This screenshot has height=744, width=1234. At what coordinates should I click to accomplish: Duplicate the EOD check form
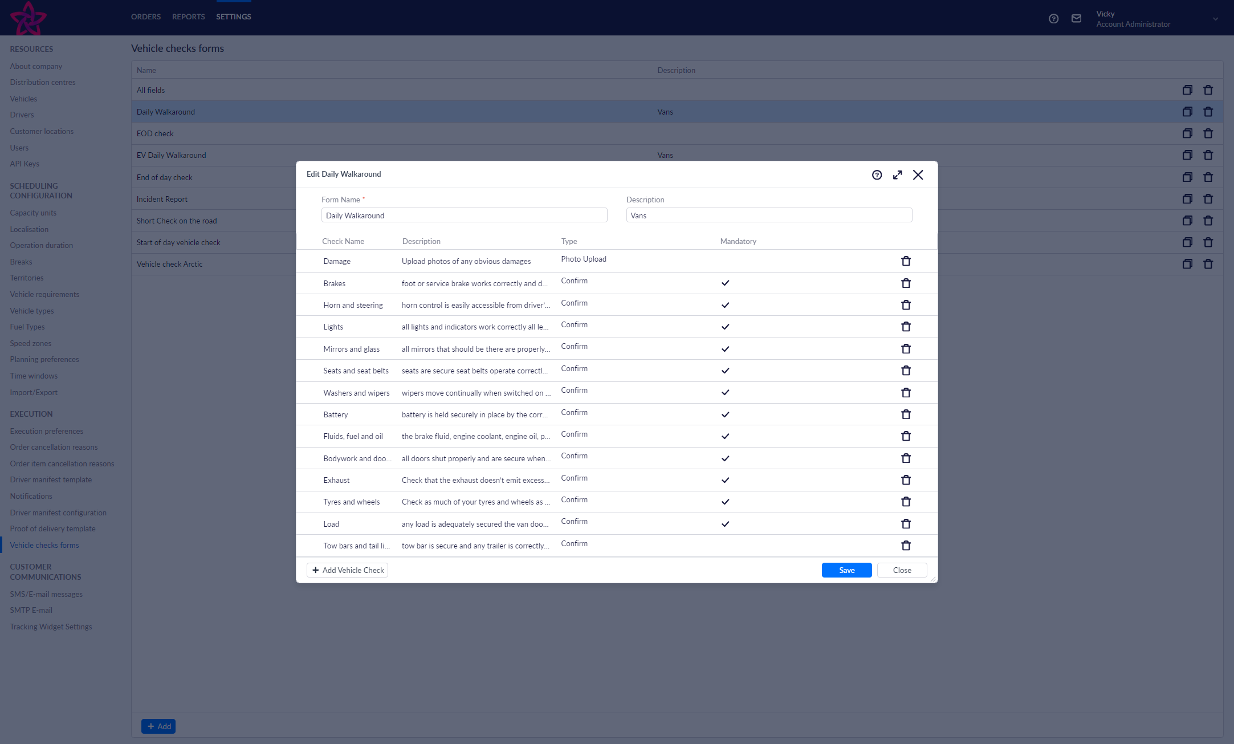pyautogui.click(x=1187, y=133)
